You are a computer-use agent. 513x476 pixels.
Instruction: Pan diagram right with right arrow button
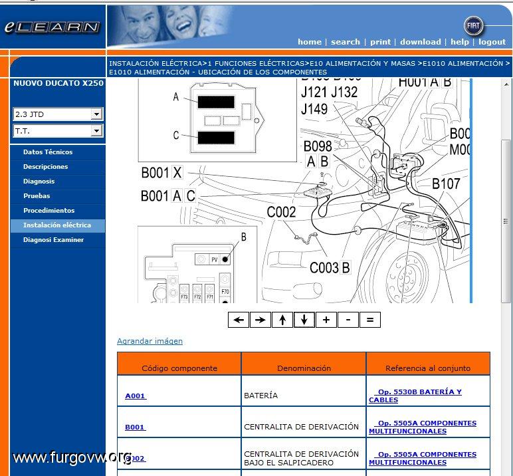[260, 320]
